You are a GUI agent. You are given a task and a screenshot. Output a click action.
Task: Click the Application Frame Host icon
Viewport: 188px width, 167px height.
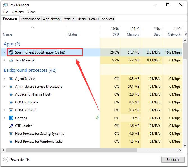(x=11, y=94)
